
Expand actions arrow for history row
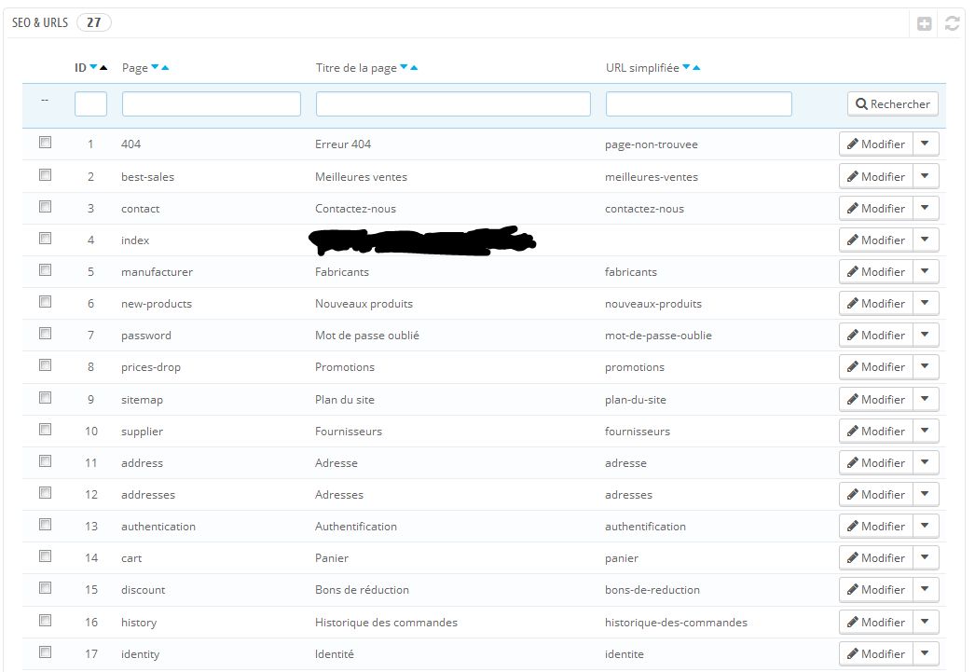pos(926,622)
